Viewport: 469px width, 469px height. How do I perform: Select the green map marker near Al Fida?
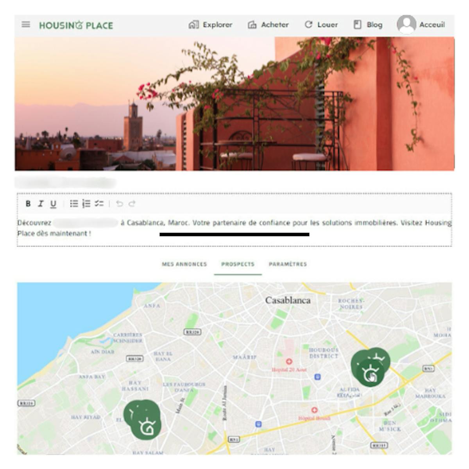click(370, 367)
